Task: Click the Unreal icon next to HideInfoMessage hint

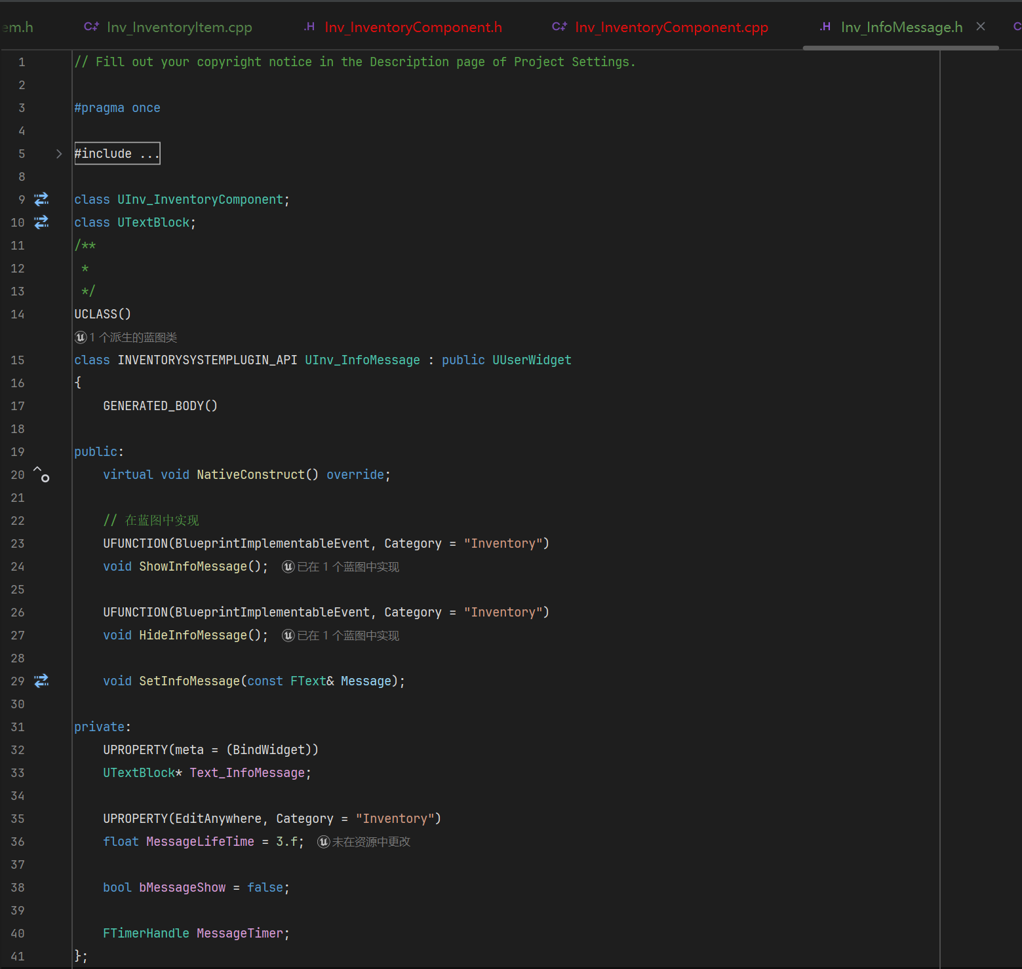Action: [288, 635]
